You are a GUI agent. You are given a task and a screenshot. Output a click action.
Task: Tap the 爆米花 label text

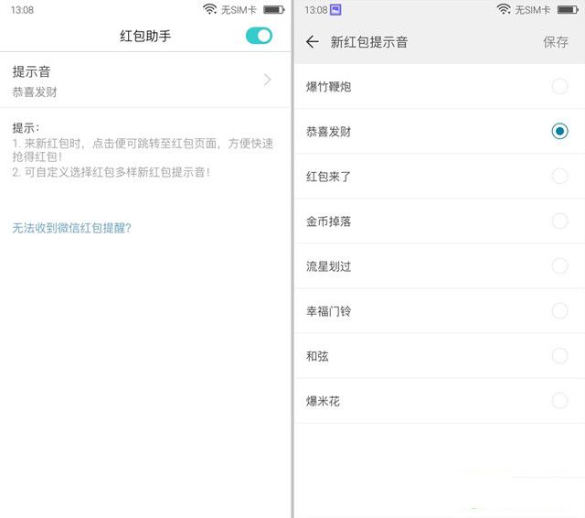323,401
